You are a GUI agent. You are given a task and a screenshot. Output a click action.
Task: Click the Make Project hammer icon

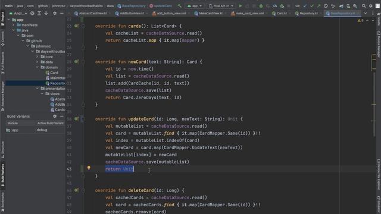tap(180, 6)
